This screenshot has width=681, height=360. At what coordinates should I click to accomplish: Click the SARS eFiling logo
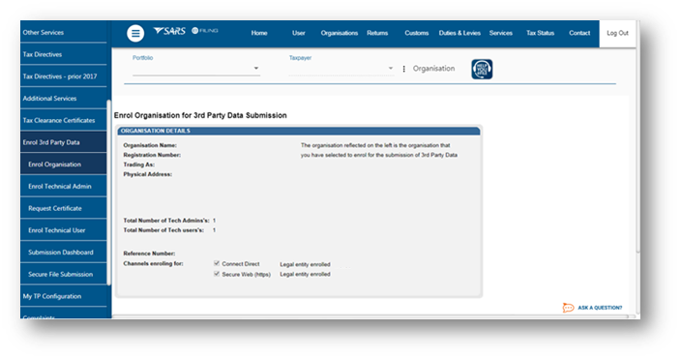click(x=186, y=31)
